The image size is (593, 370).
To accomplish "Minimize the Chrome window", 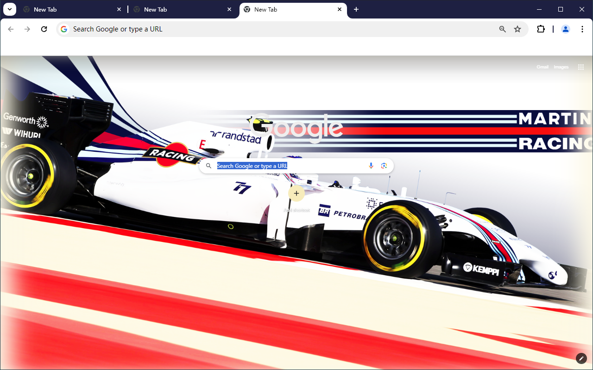I will pyautogui.click(x=539, y=9).
